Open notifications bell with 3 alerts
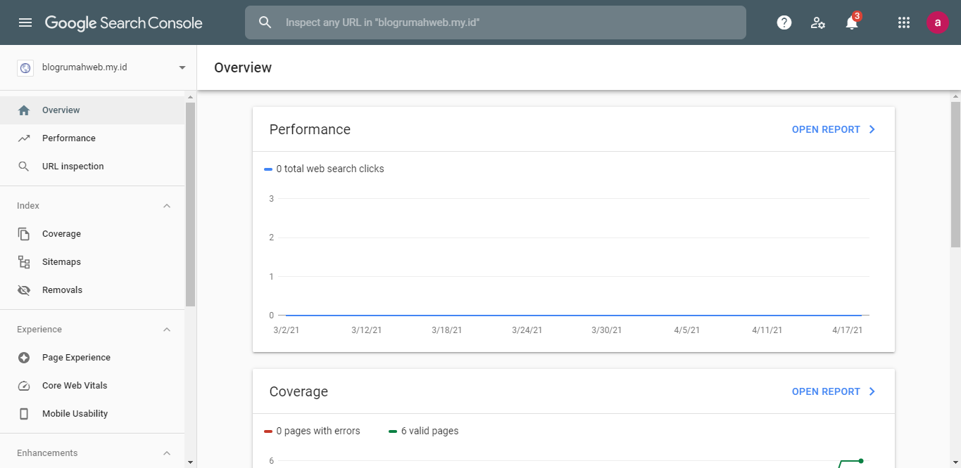This screenshot has width=961, height=468. coord(852,22)
